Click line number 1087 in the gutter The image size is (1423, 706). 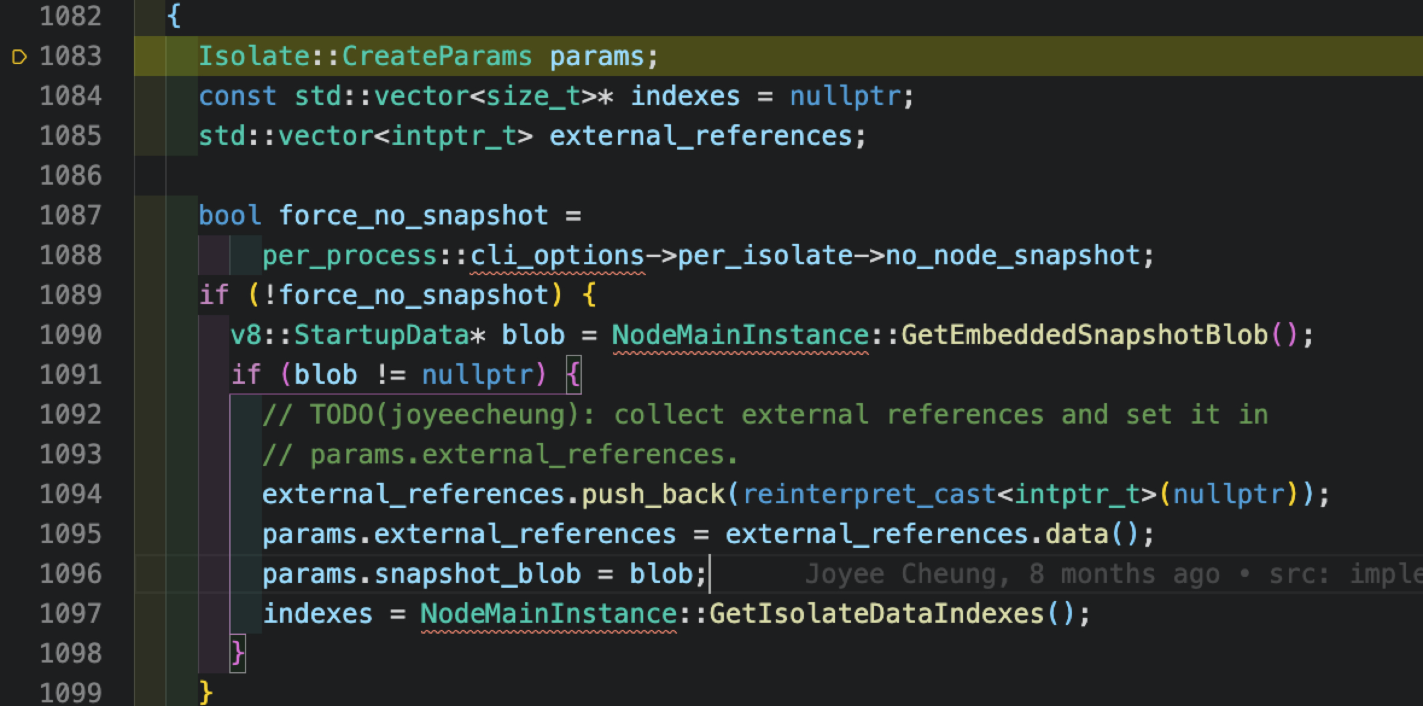pyautogui.click(x=71, y=215)
